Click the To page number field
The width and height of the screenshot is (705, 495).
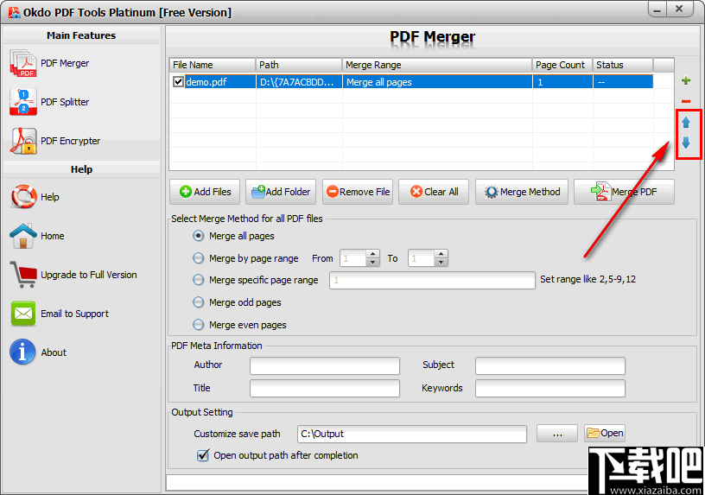422,258
